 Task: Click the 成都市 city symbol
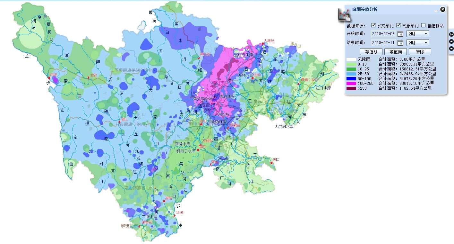[208, 110]
